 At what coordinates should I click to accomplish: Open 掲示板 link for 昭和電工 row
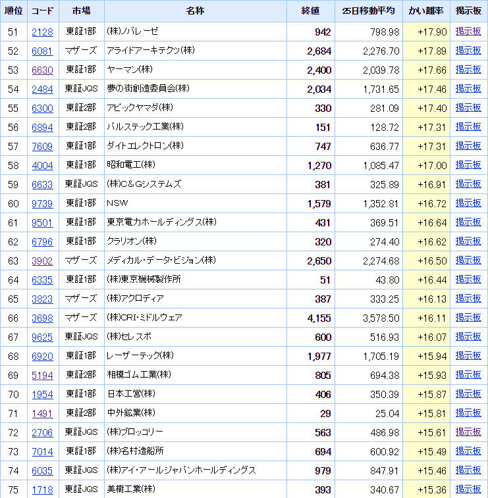click(x=468, y=165)
